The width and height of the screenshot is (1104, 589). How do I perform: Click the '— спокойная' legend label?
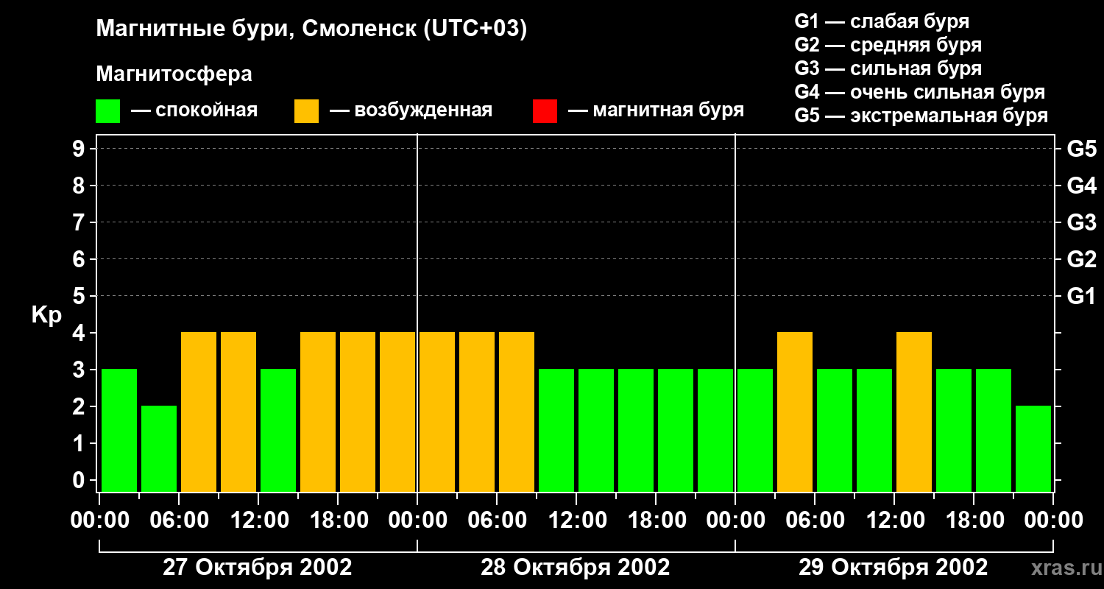pos(194,110)
